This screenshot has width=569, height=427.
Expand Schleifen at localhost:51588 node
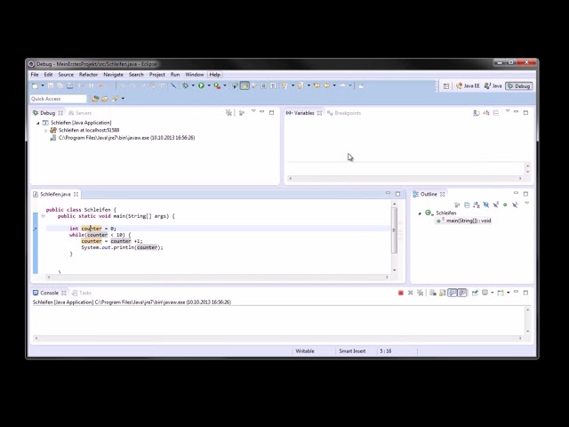(x=45, y=131)
